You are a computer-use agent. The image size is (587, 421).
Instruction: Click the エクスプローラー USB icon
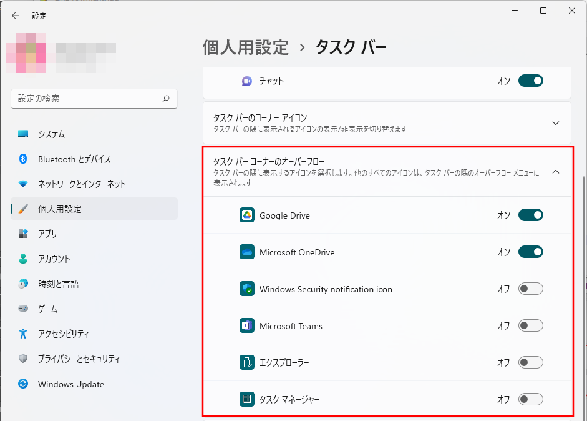click(x=247, y=362)
